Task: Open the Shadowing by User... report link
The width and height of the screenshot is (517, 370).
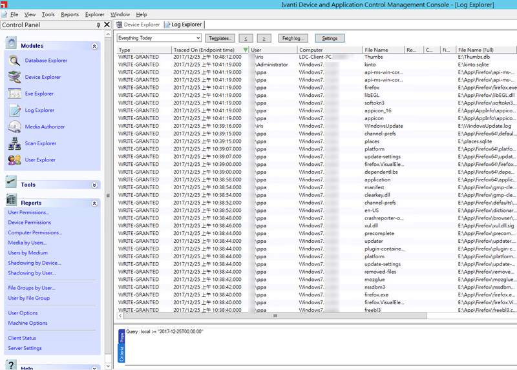Action: tap(32, 273)
